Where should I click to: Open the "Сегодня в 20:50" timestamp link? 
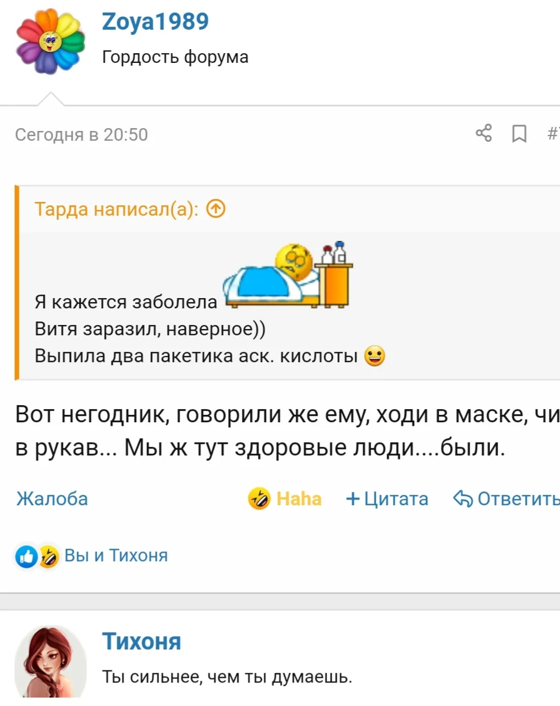tap(81, 134)
